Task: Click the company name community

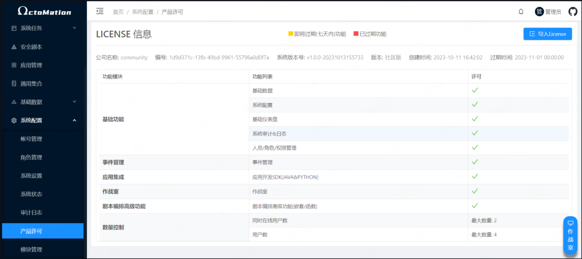Action: tap(134, 58)
